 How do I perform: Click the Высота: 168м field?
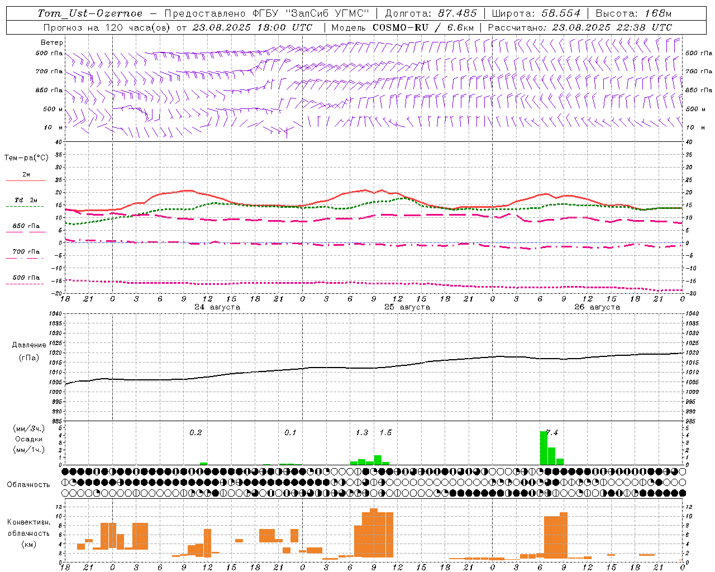(633, 13)
